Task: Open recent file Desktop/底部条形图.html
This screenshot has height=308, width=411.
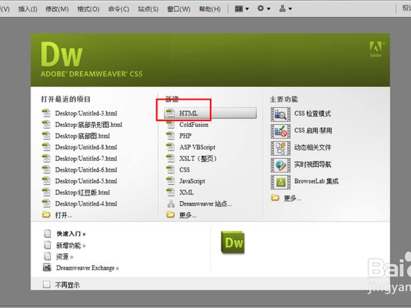Action: [88, 125]
